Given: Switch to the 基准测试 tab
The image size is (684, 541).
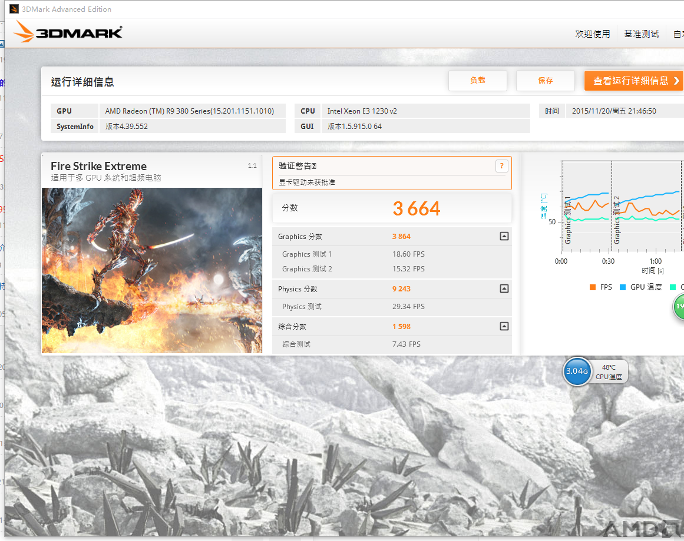Looking at the screenshot, I should [x=641, y=34].
